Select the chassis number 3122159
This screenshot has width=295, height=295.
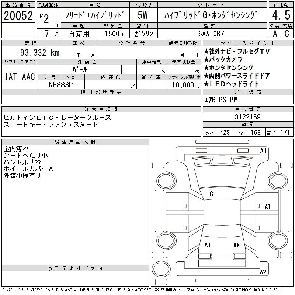(x=248, y=117)
